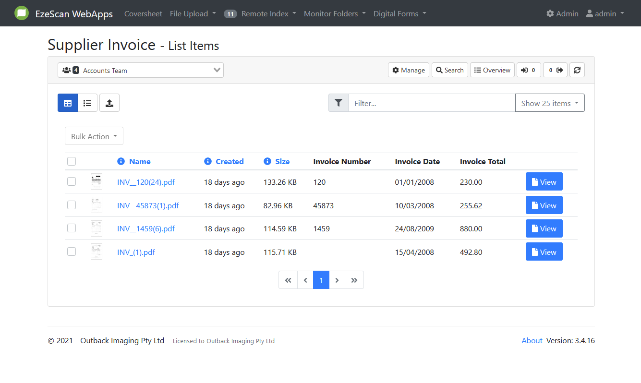641x383 pixels.
Task: Toggle the select-all header checkbox
Action: 72,161
